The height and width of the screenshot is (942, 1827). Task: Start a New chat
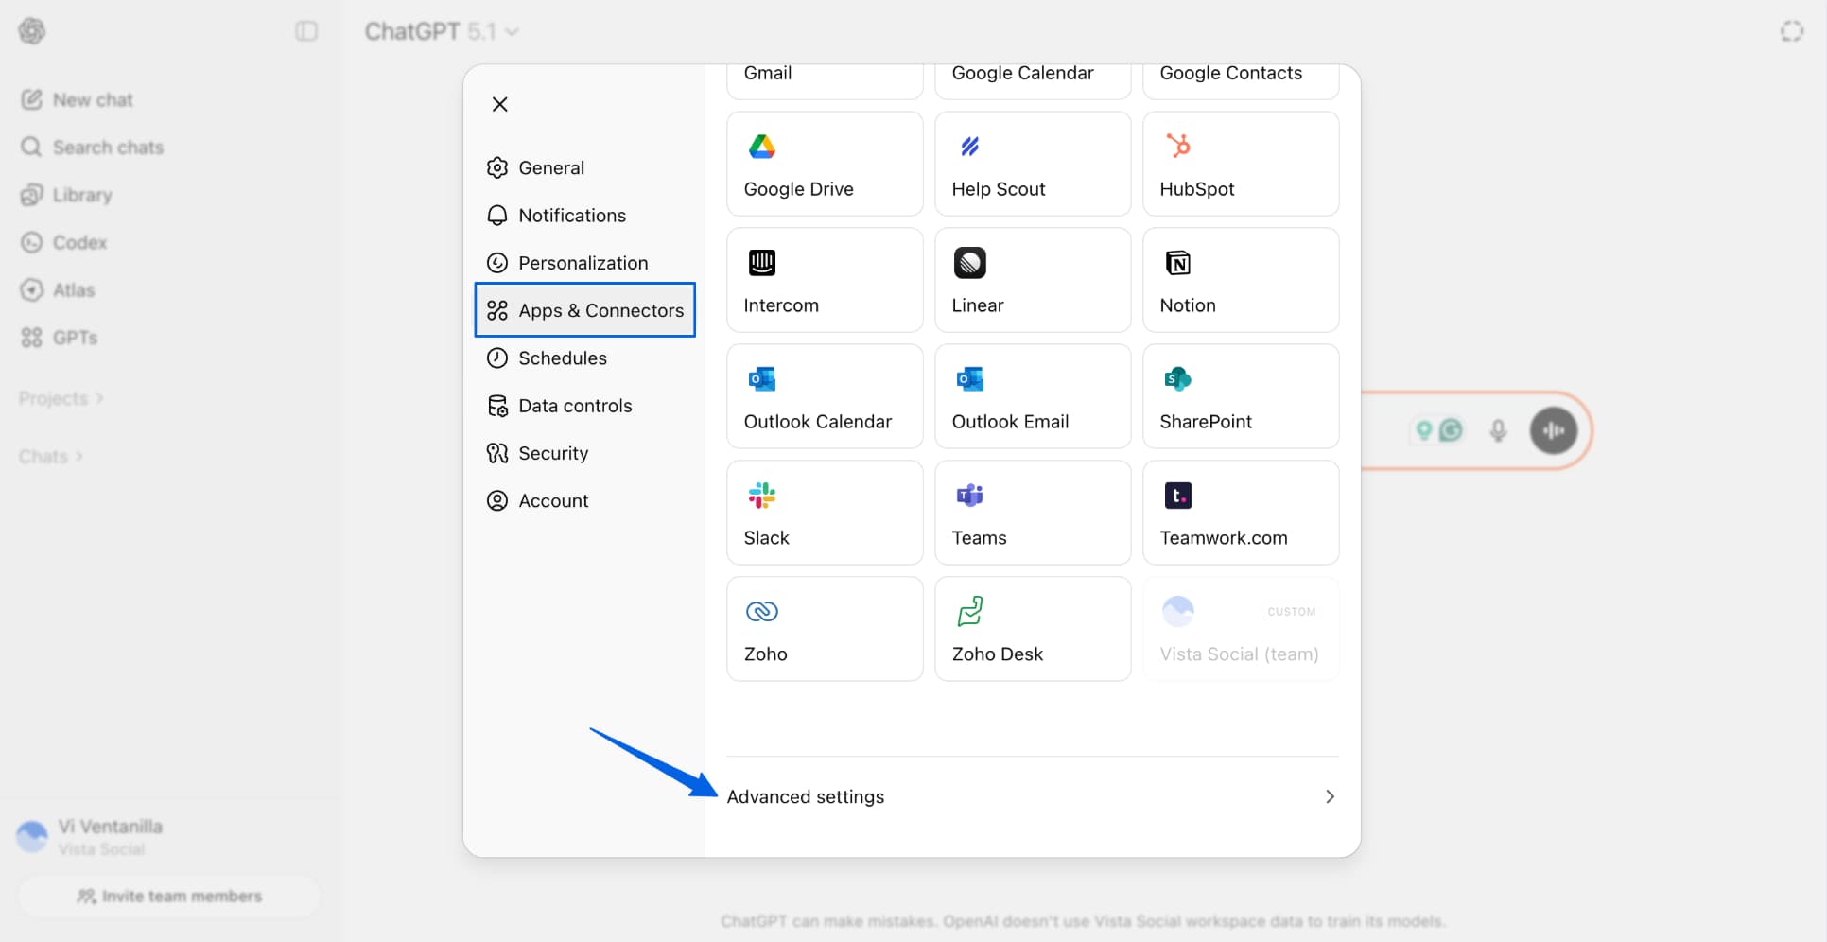93,99
